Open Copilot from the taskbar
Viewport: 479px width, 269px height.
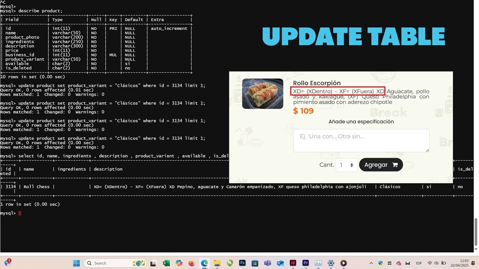click(179, 263)
